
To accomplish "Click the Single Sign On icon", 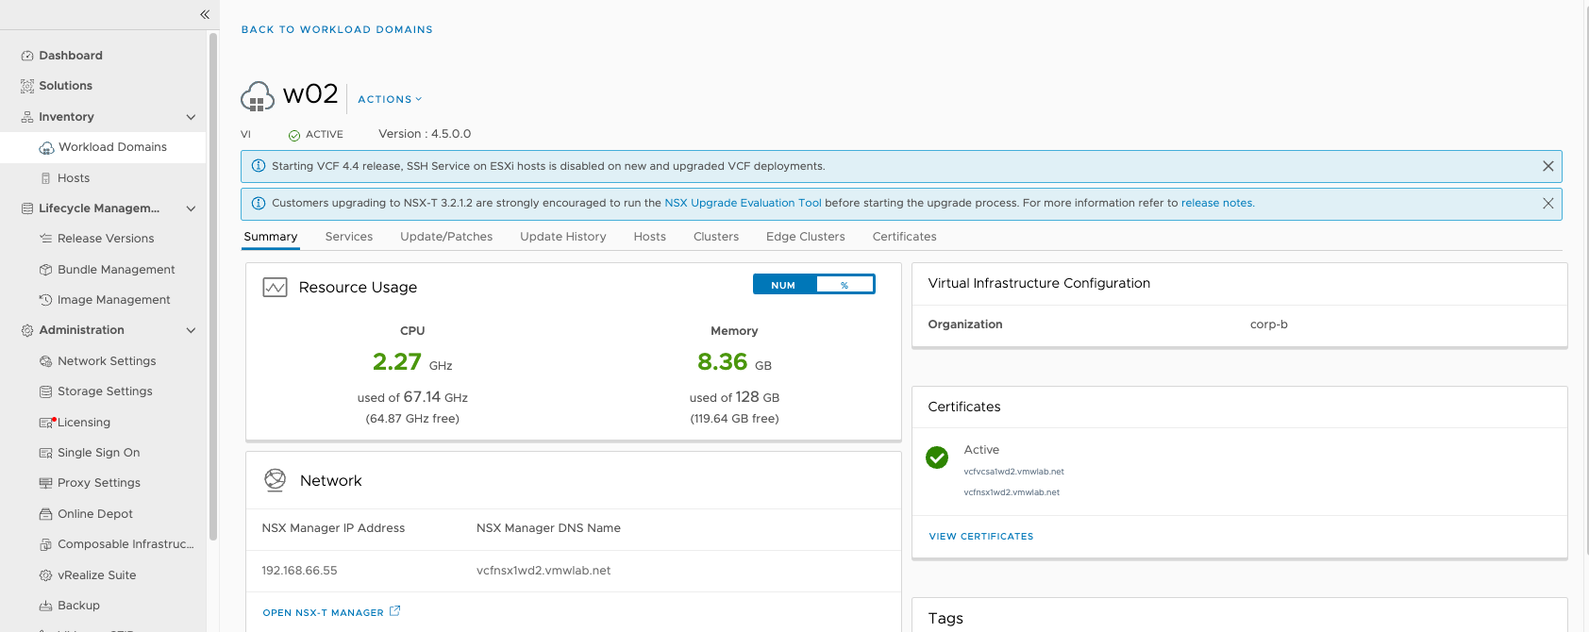I will 45,453.
